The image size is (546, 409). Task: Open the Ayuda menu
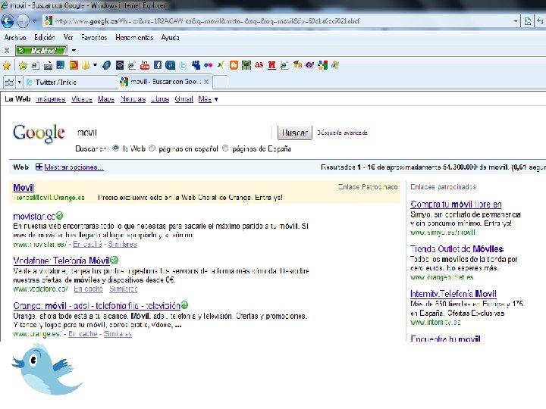coord(170,37)
